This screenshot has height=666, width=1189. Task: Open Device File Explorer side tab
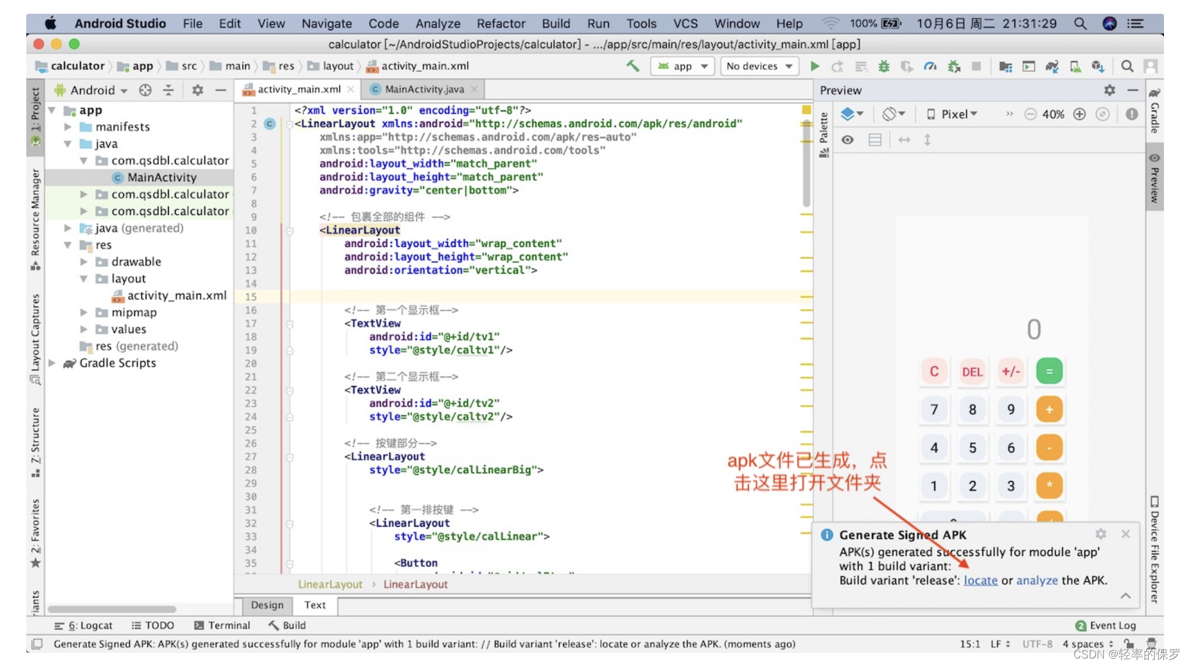pos(1155,549)
